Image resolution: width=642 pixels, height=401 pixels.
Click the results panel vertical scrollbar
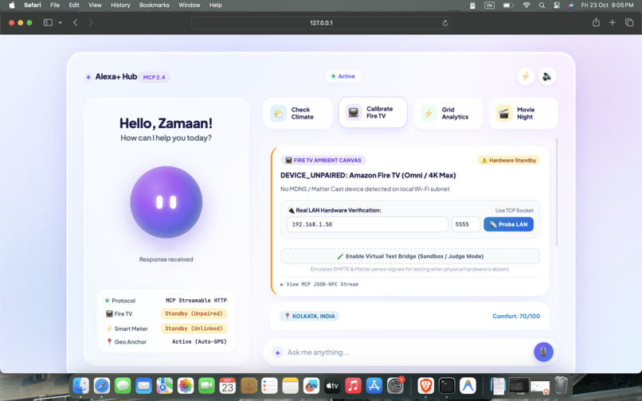click(556, 193)
